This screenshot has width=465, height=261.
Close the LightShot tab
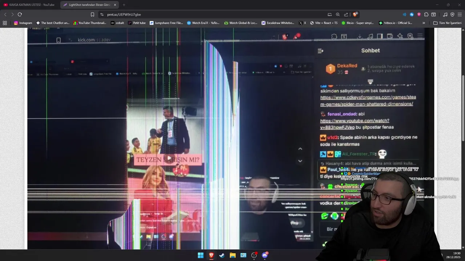(115, 5)
